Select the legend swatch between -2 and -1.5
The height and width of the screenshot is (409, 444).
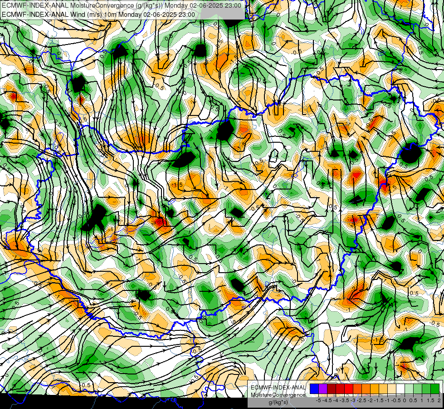(375, 389)
